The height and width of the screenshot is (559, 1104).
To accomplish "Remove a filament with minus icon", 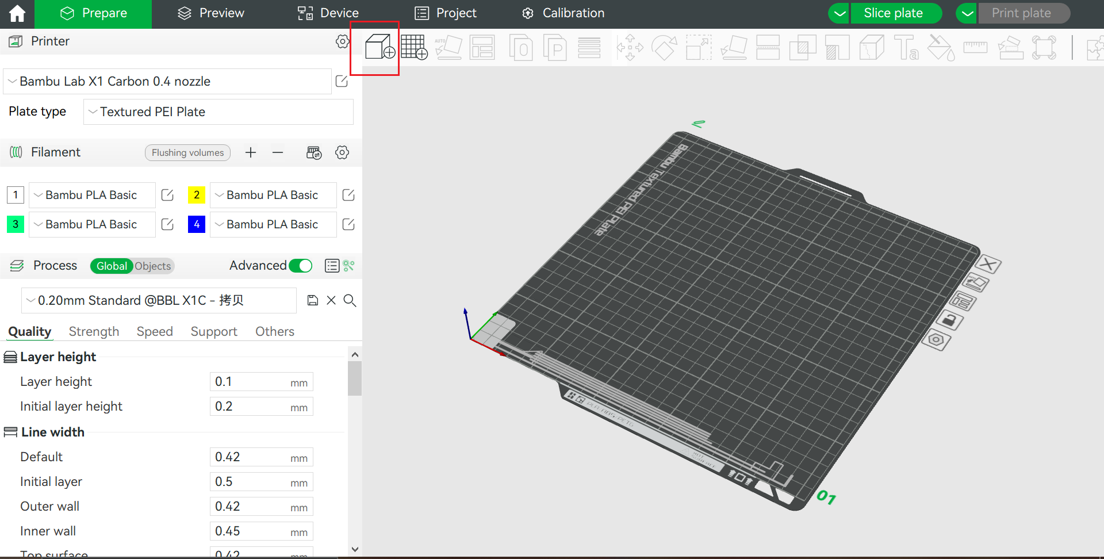I will [278, 152].
